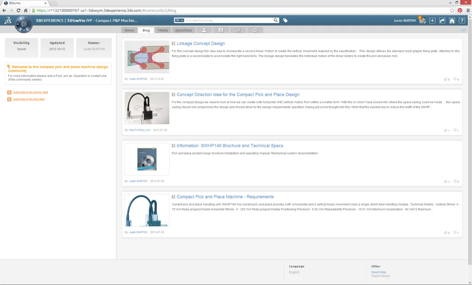
Task: Toggle the side panel icon below header
Action: click(x=463, y=30)
